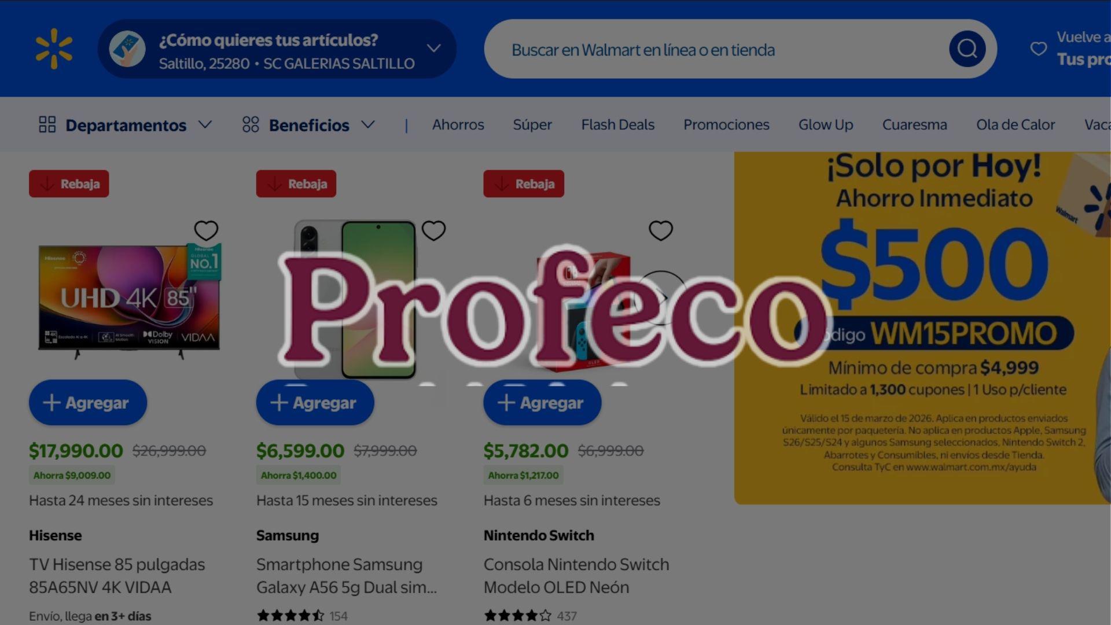
Task: Open the Flash Deals menu item
Action: point(617,124)
